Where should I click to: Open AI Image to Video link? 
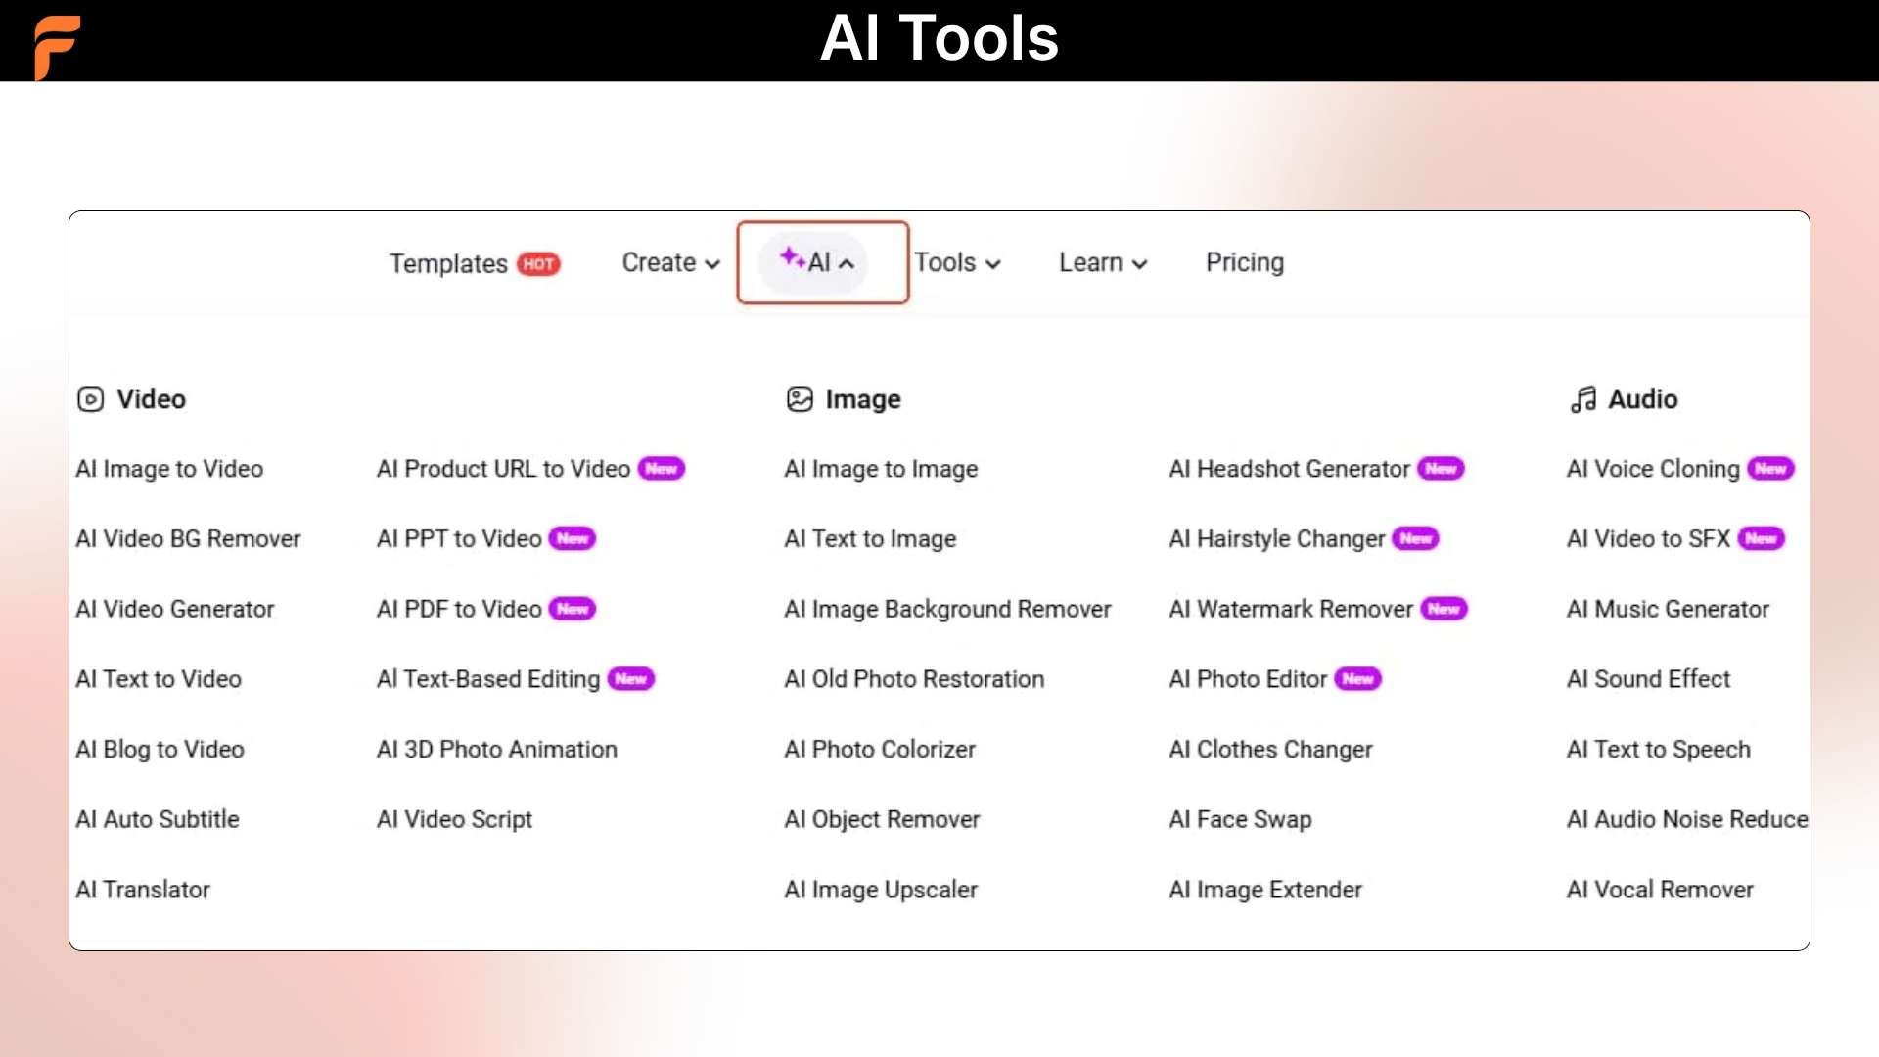click(x=169, y=469)
